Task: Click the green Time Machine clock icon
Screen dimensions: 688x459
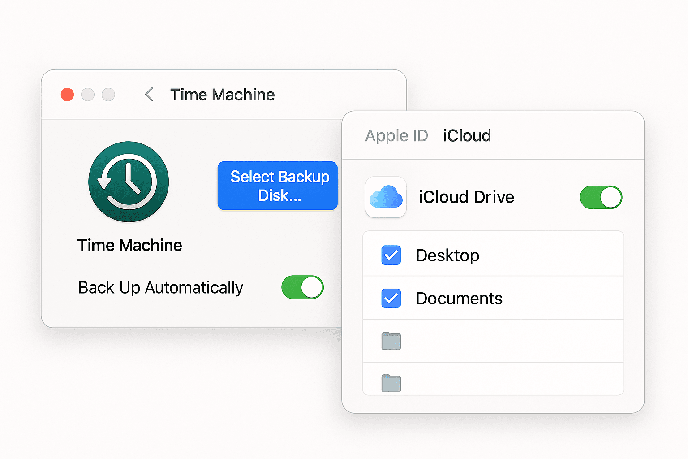Action: click(x=129, y=182)
